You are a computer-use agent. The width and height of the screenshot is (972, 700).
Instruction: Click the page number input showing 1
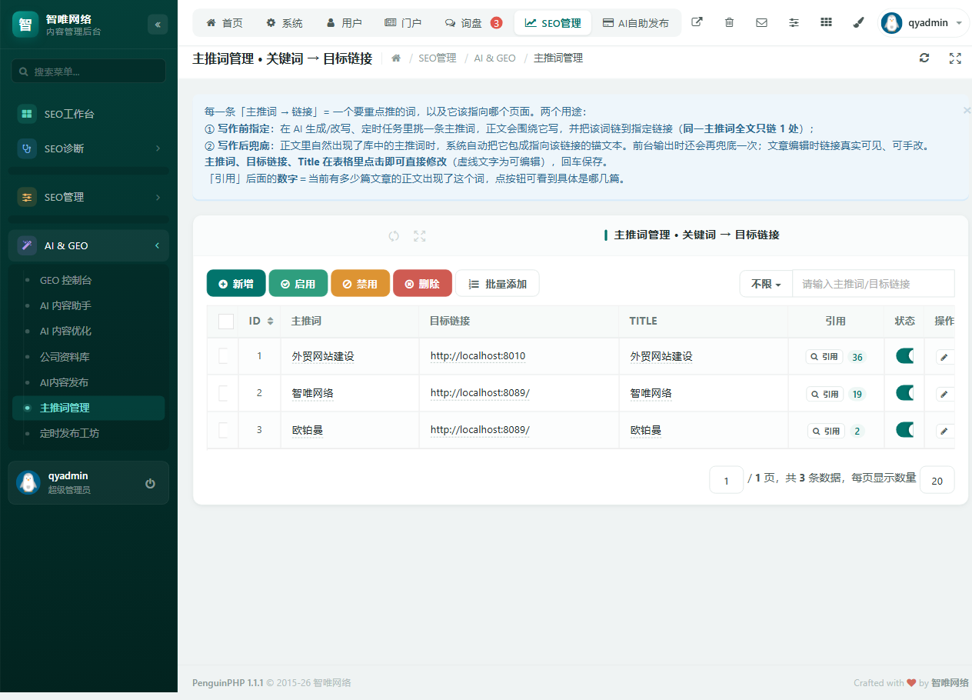[x=726, y=480]
